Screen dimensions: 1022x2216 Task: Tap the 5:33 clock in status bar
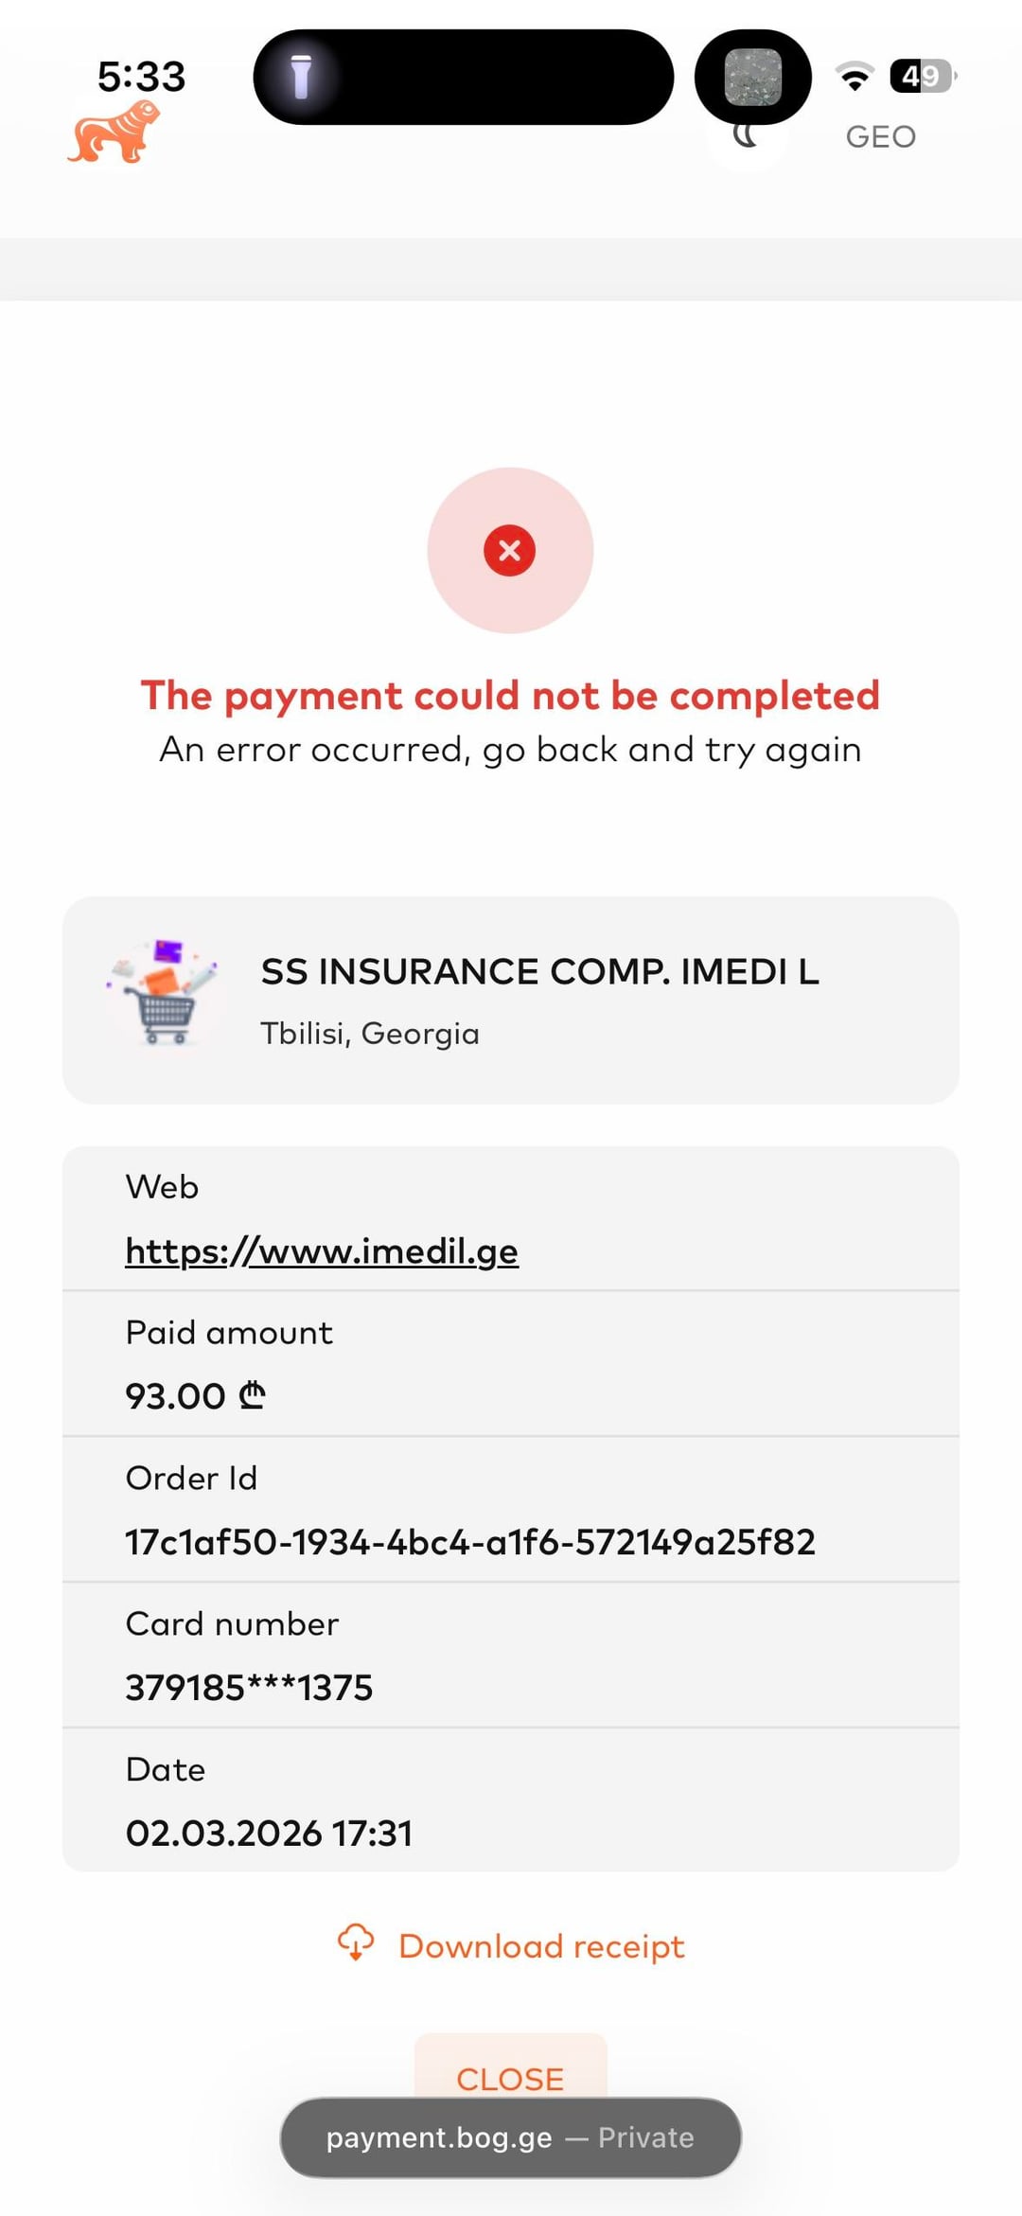click(141, 77)
